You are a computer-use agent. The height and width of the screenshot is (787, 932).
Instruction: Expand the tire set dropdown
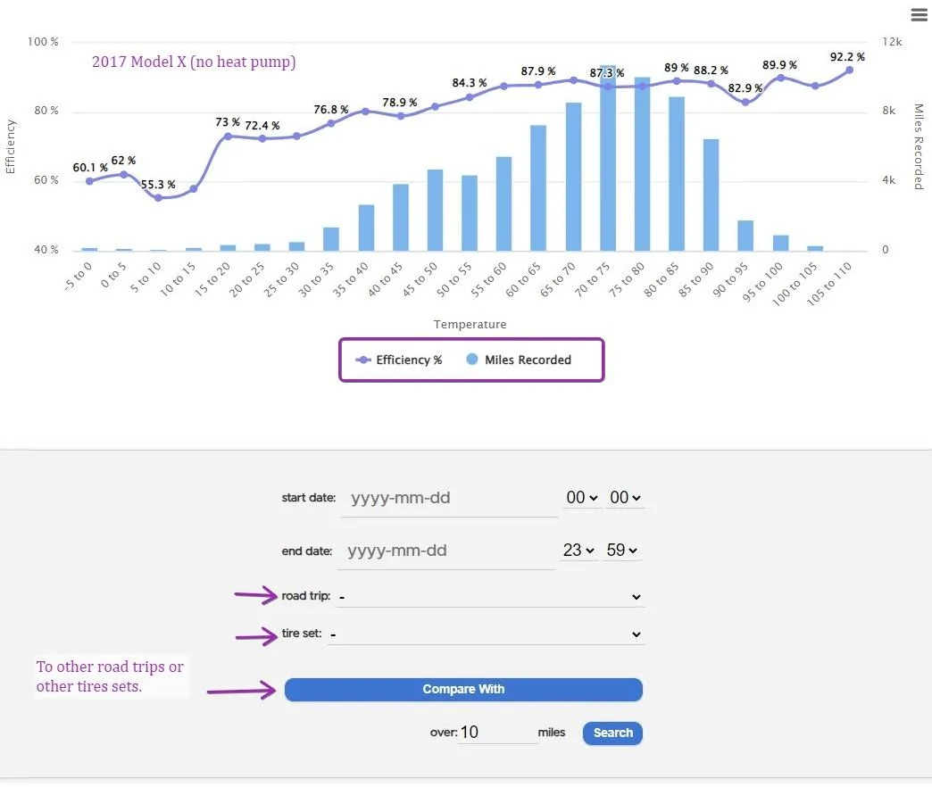tap(486, 634)
